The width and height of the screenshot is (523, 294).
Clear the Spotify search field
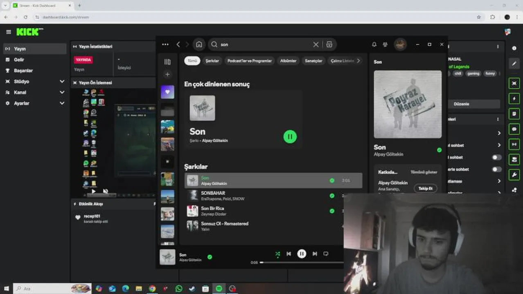point(316,45)
